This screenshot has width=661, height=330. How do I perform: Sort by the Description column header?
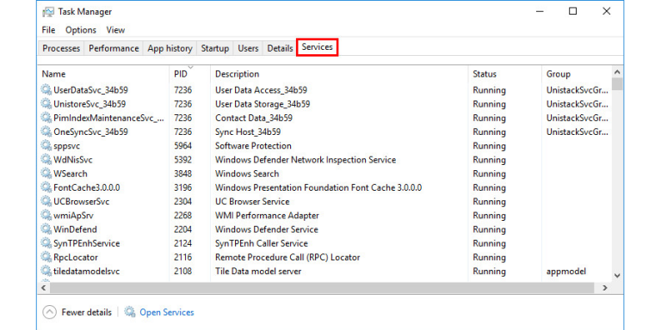point(339,74)
